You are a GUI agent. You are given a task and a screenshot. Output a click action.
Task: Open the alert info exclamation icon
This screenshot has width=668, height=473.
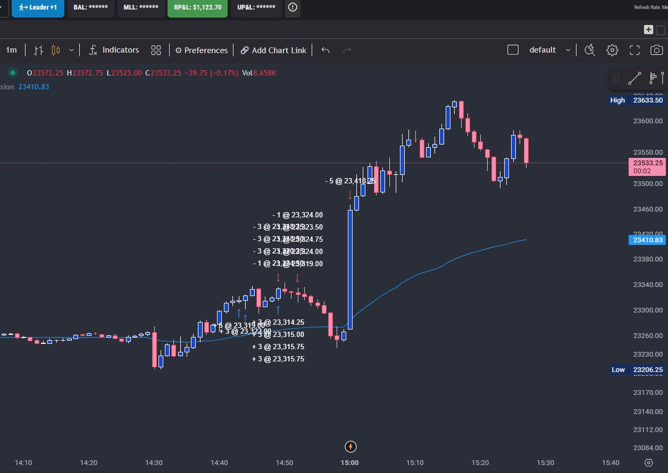click(293, 8)
